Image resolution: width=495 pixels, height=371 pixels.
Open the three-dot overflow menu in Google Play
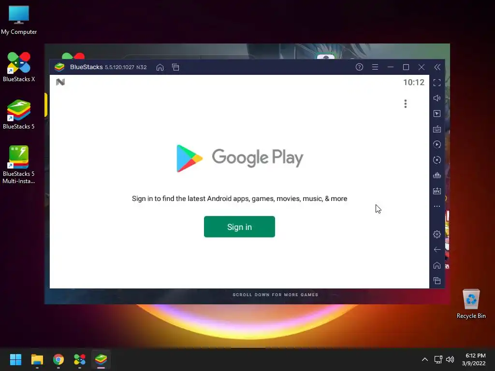click(406, 104)
